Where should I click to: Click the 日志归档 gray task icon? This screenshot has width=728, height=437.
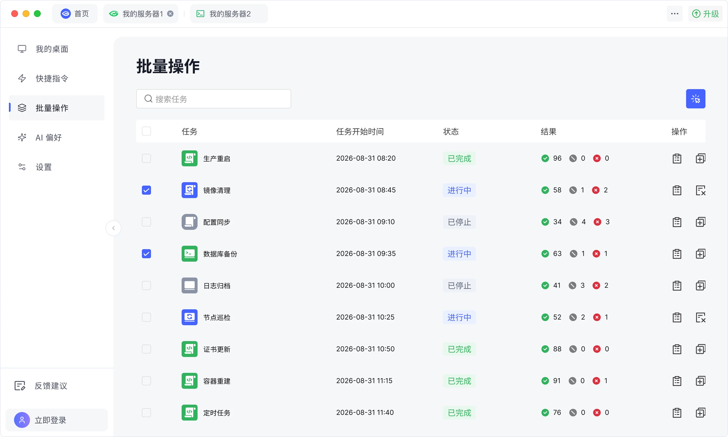pos(189,286)
